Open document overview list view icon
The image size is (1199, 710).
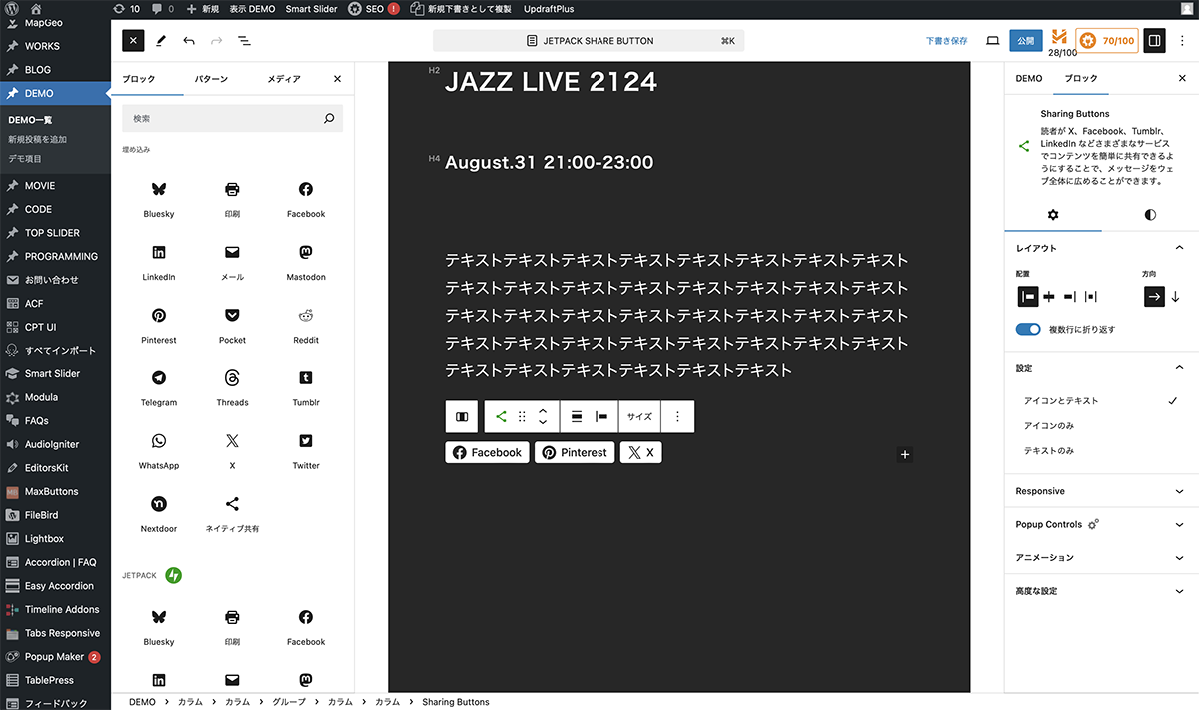[x=244, y=41]
